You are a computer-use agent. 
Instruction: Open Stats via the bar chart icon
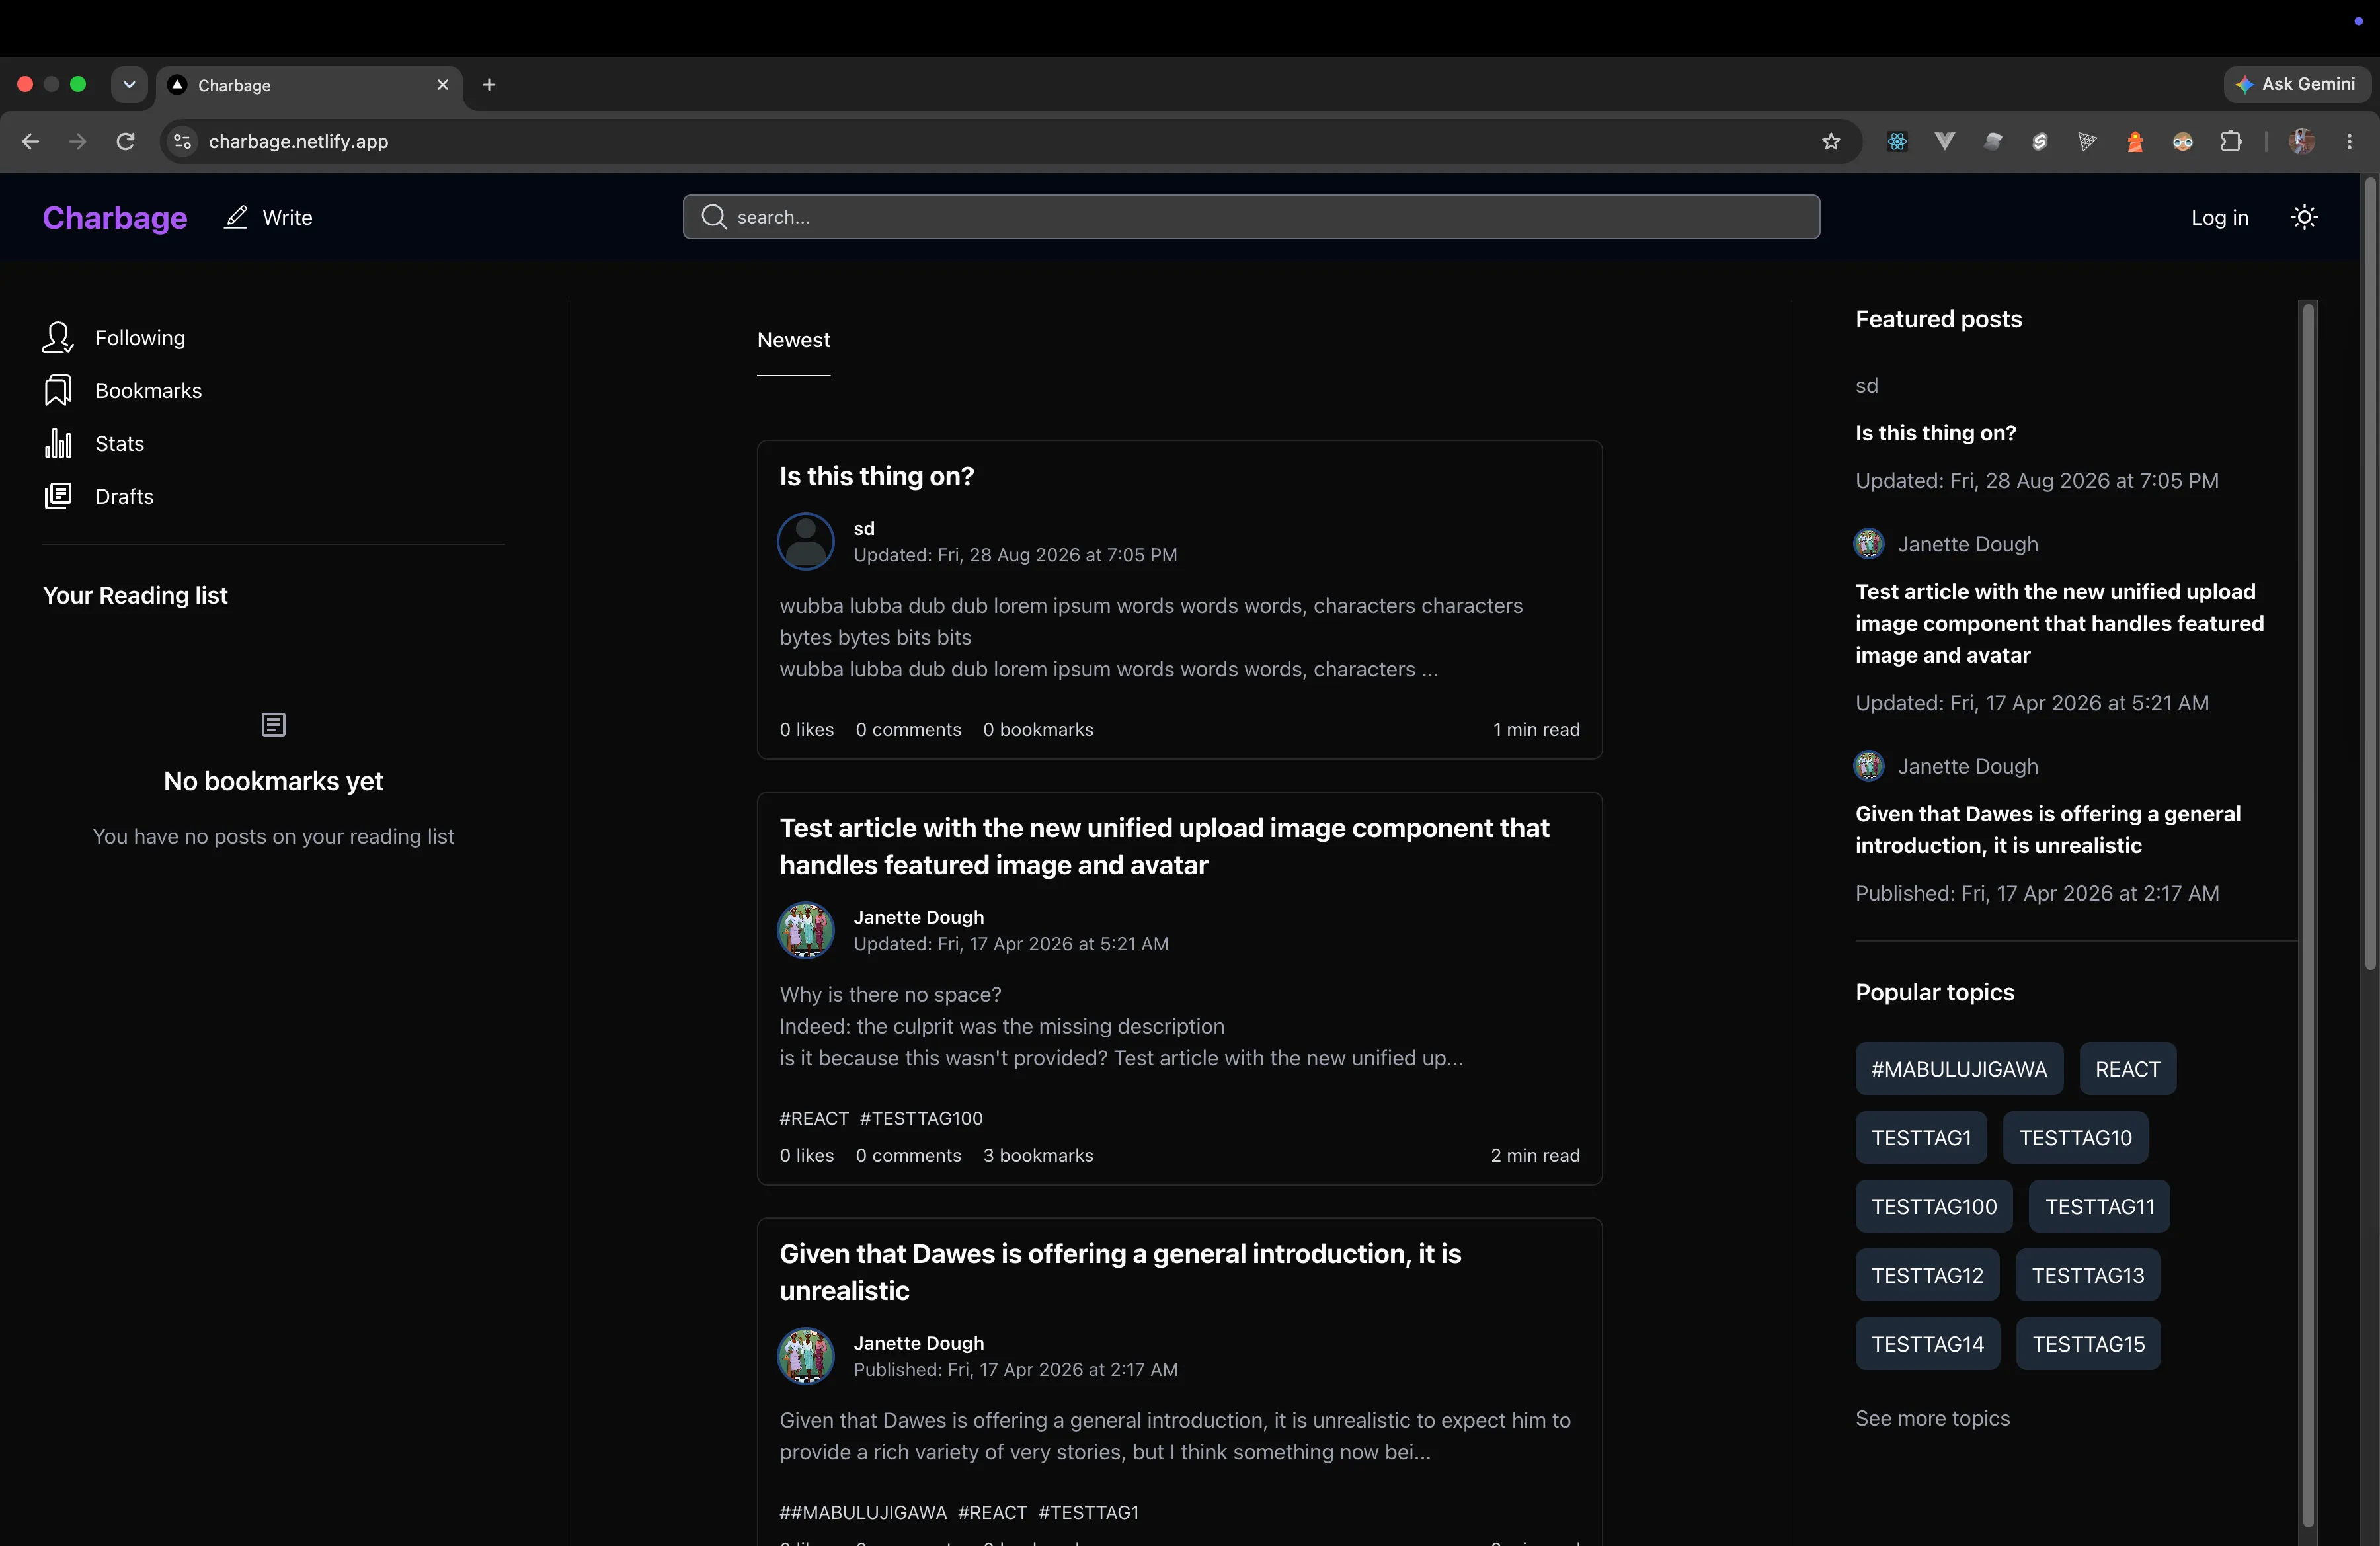[x=58, y=443]
